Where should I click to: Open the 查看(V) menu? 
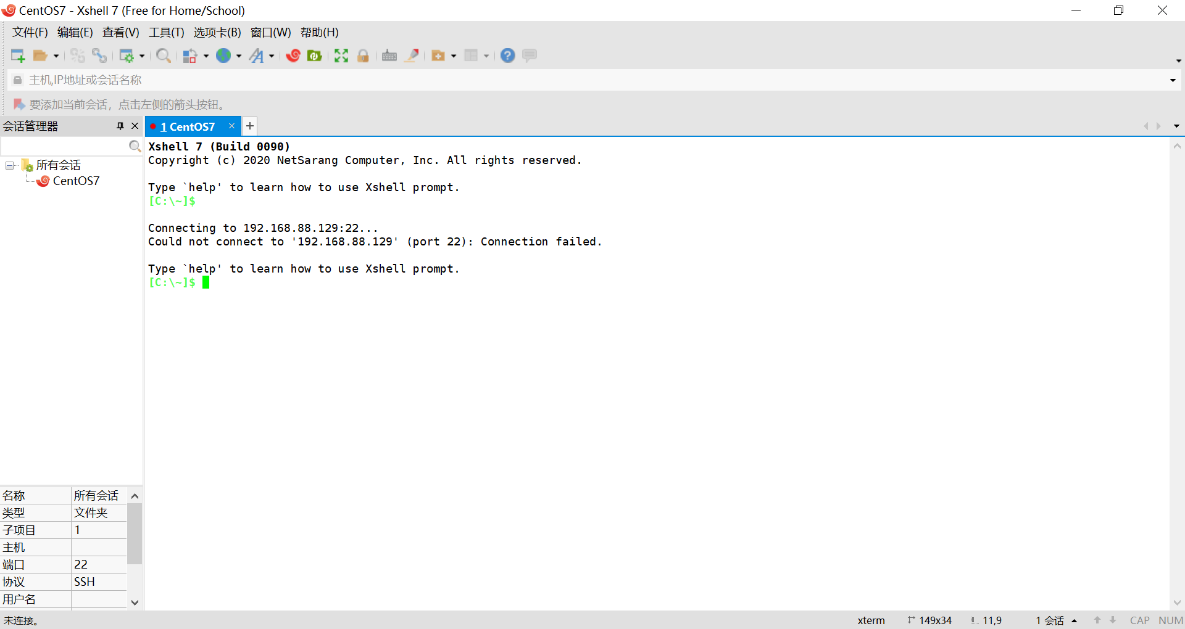pos(121,33)
